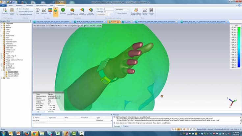Select the Polar plot type icon
This screenshot has height=136, width=242.
pyautogui.click(x=38, y=11)
